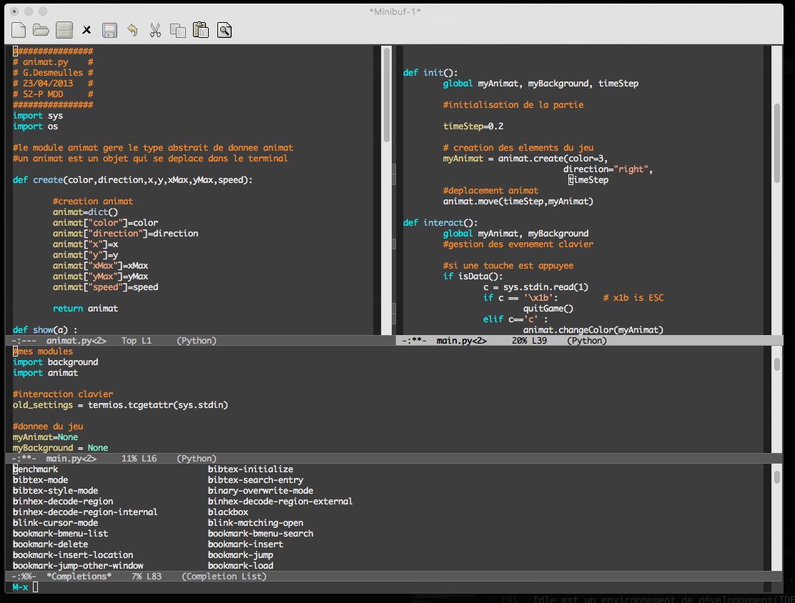The width and height of the screenshot is (795, 603).
Task: Select blackbox from the completions list
Action: tap(227, 512)
